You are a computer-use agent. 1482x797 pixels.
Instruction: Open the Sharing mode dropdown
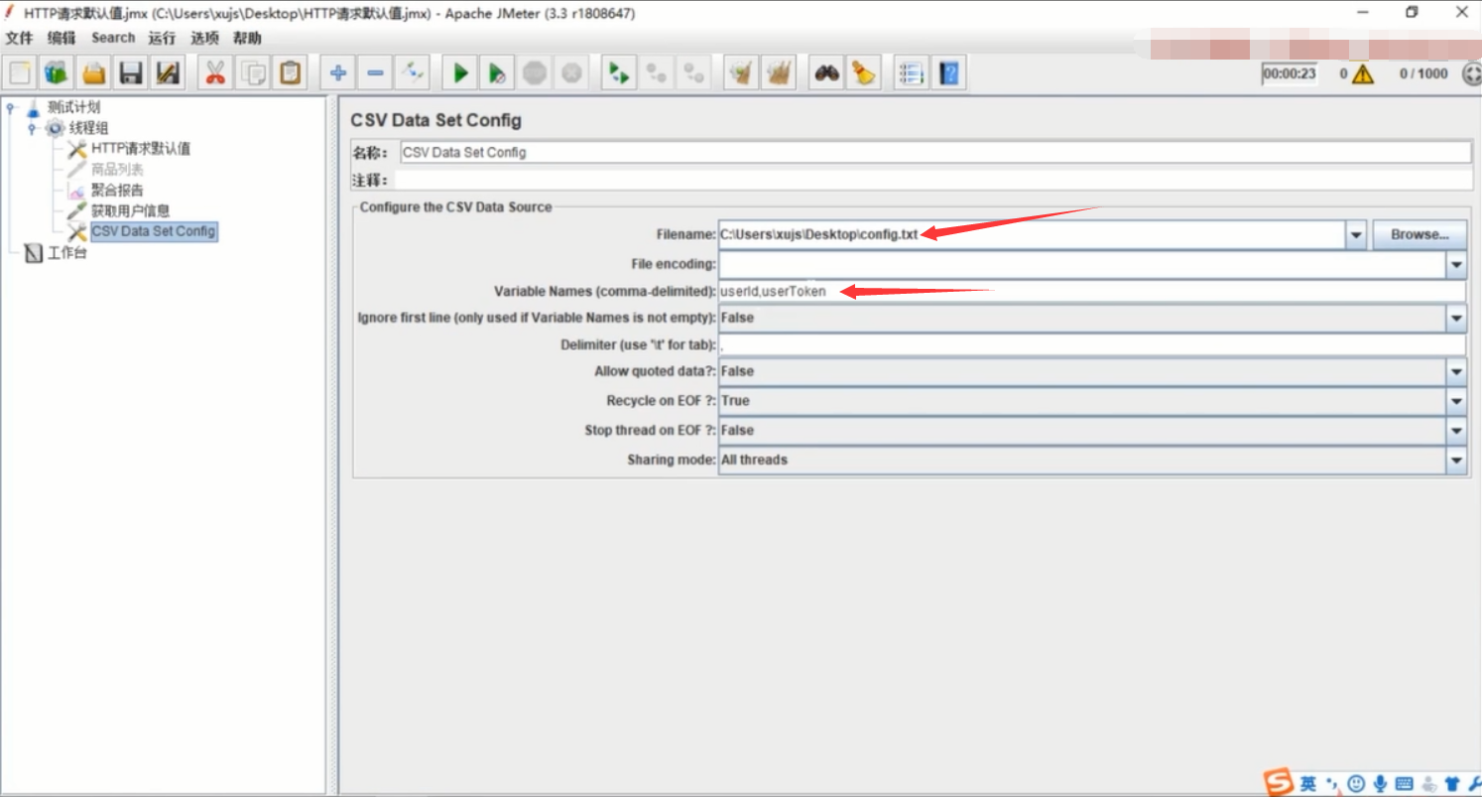[1456, 461]
